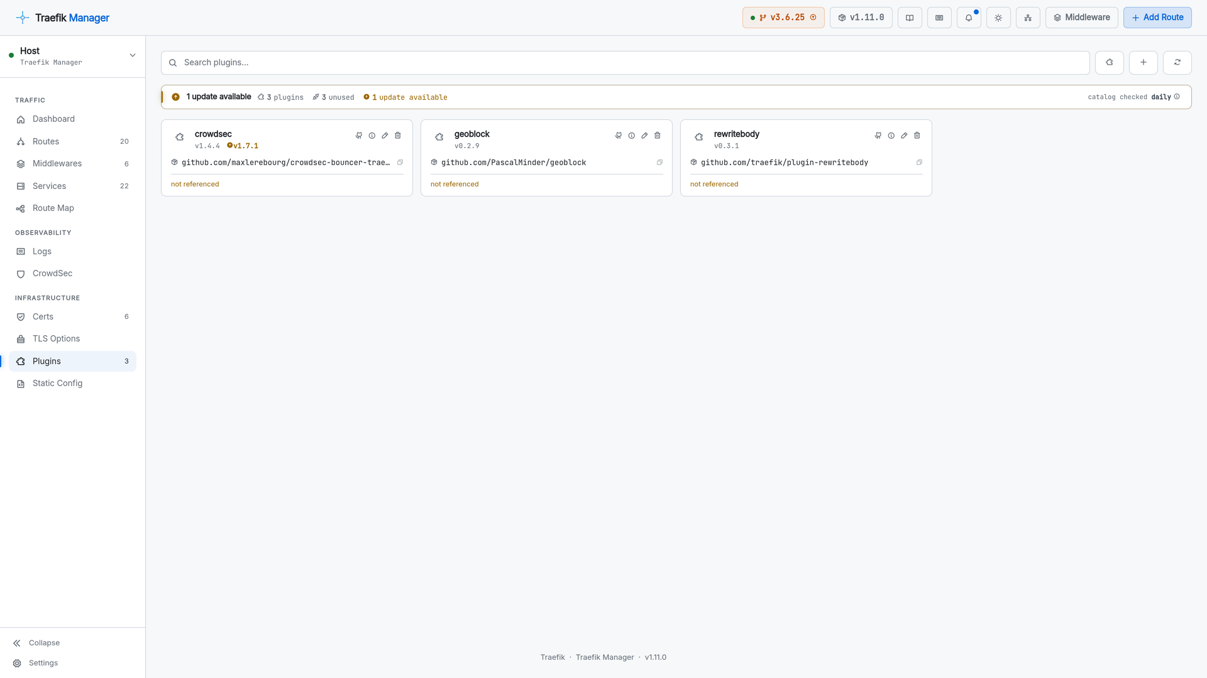Select the Plugins sidebar item

click(x=72, y=362)
